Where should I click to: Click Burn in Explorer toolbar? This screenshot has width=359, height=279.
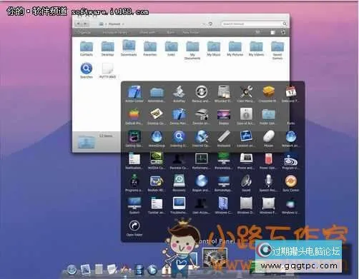click(170, 32)
